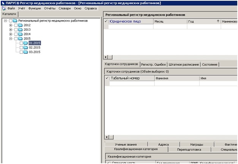This screenshot has height=164, width=238.
Task: Sort by the Фамилия column header
Action: pos(177,78)
